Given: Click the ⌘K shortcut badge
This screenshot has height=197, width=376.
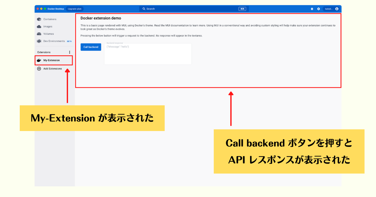Looking at the screenshot, I should [x=242, y=9].
